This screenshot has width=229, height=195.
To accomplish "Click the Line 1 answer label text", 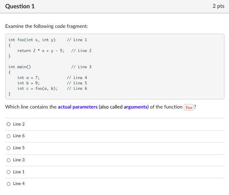I will 19,172.
